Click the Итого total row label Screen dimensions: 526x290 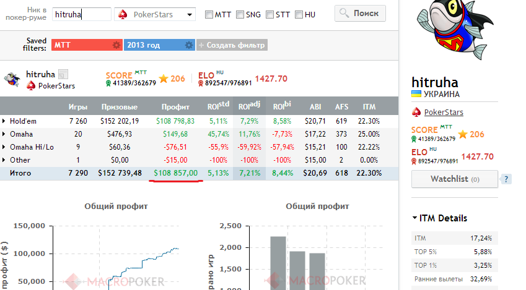coord(20,173)
